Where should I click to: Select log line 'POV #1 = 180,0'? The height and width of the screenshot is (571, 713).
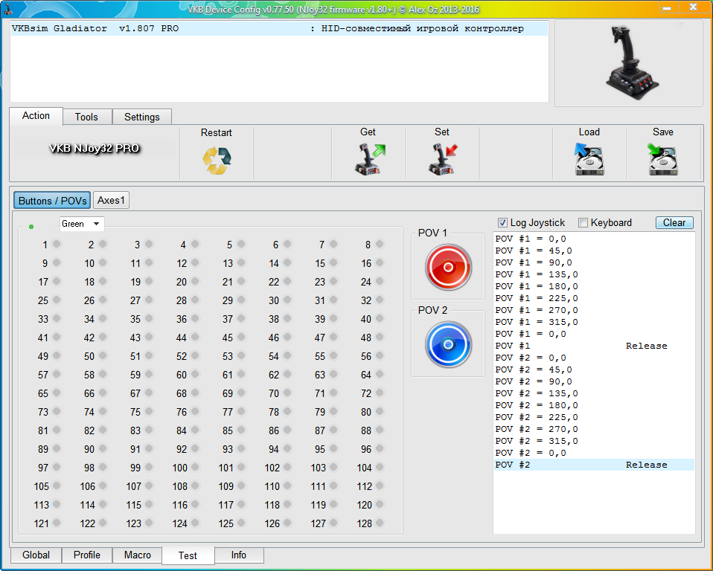coord(595,286)
